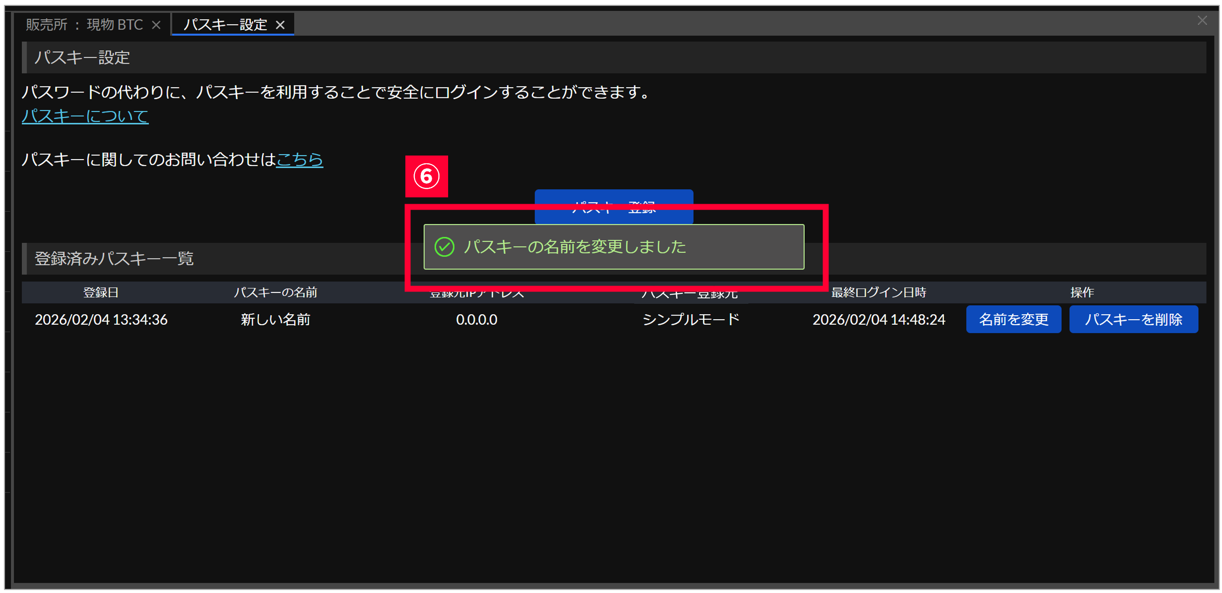Screen dimensions: 1222x593
Task: Click the 登録済みパスキー一覧 section header
Action: tap(114, 259)
